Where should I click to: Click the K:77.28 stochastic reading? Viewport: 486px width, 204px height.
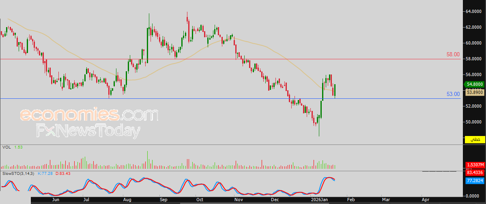45,173
